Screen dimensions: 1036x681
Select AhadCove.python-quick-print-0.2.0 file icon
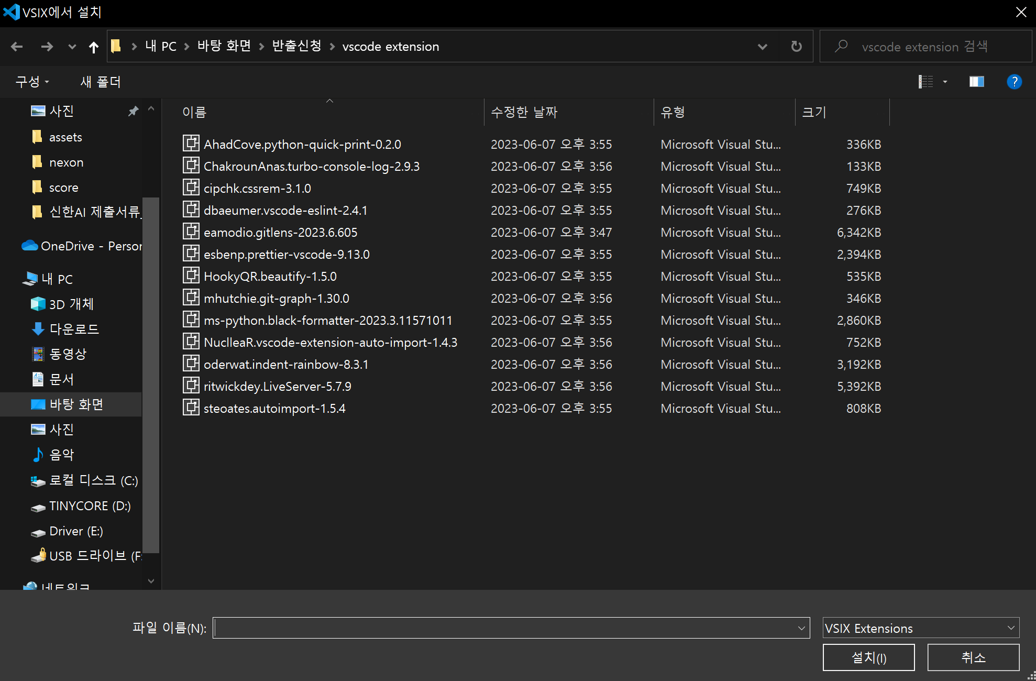(191, 143)
